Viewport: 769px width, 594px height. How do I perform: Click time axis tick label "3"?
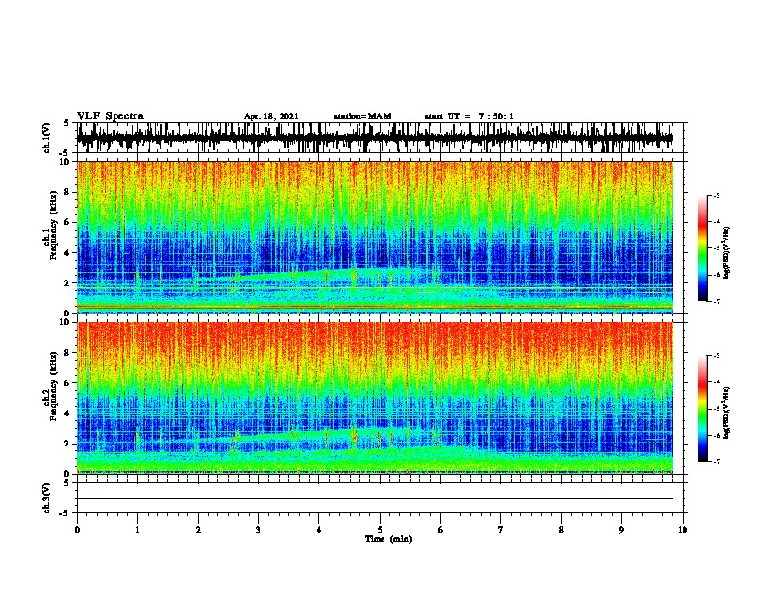click(x=258, y=530)
